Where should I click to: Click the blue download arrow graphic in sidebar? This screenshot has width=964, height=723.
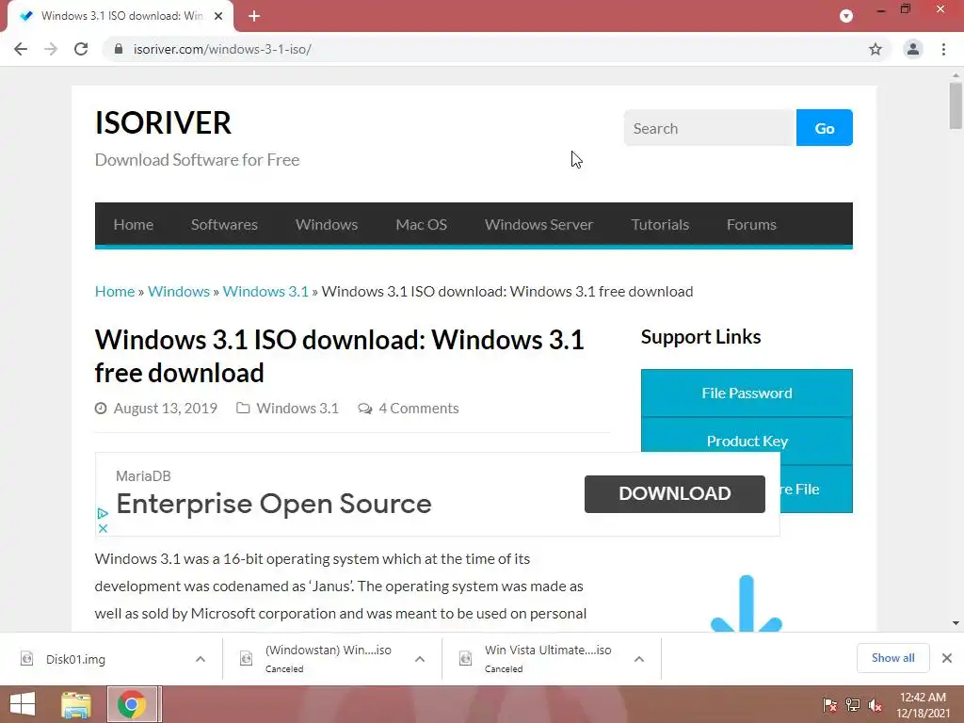coord(747,603)
